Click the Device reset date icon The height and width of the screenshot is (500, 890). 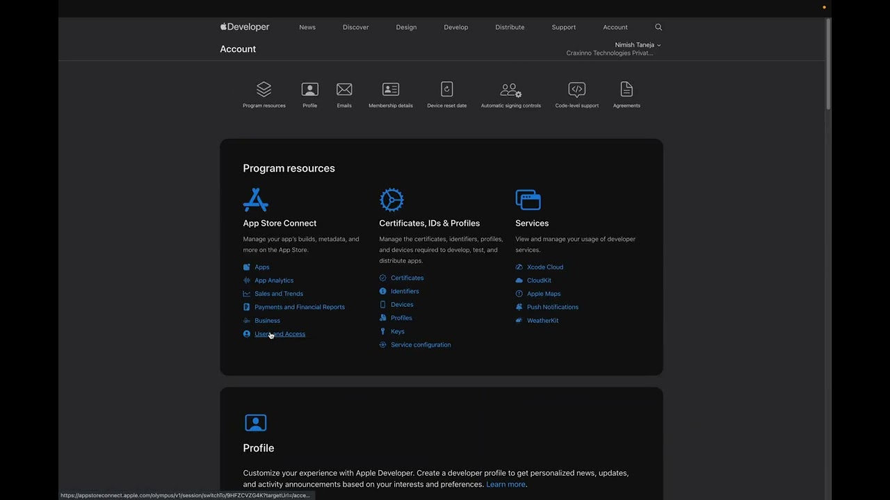point(447,89)
